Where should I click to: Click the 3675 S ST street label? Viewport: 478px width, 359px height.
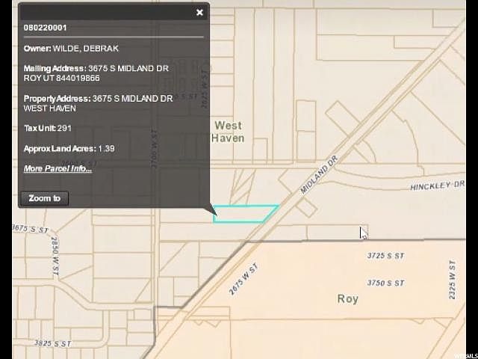(31, 229)
